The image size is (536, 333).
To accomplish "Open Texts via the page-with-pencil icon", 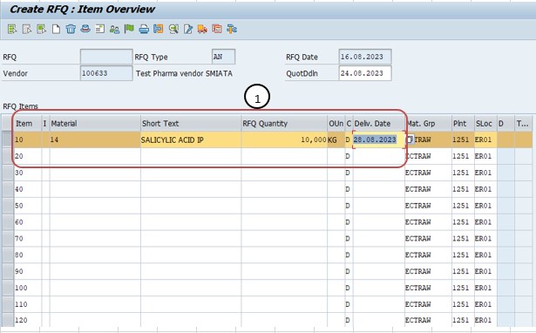I will pos(188,29).
